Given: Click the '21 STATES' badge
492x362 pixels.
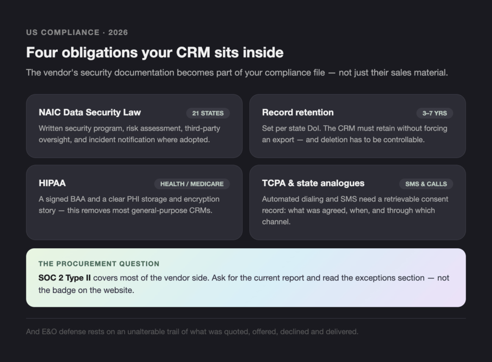Looking at the screenshot, I should pos(208,113).
